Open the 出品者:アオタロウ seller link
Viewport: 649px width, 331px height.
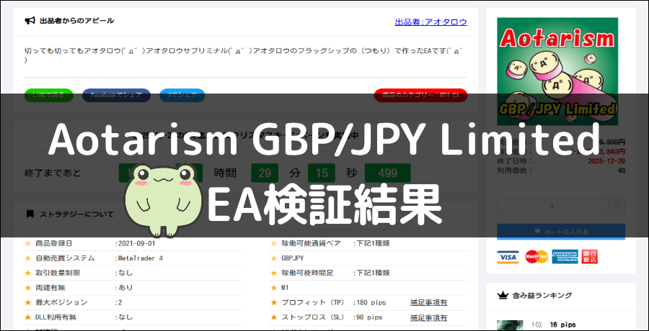[x=431, y=22]
